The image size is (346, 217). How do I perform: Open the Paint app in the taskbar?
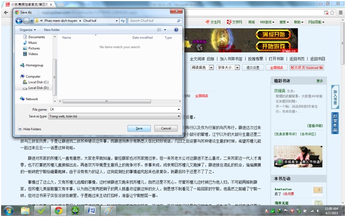tap(108, 210)
